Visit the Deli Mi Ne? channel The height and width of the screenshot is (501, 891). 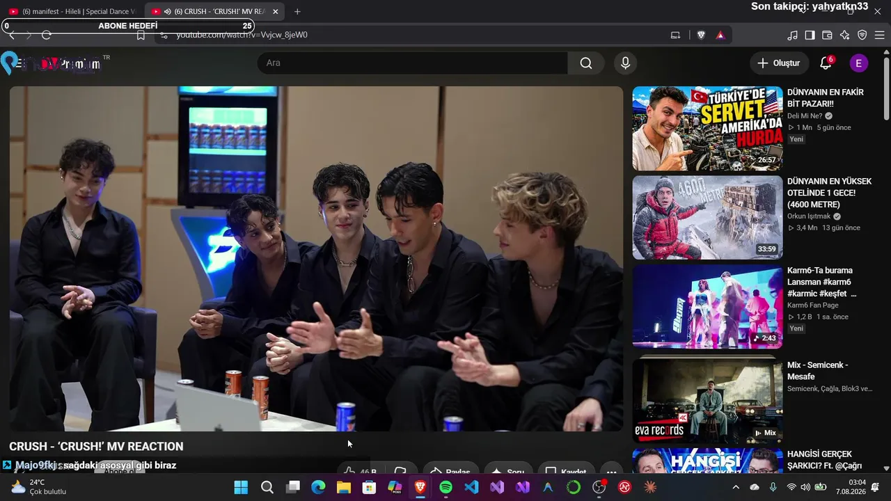tap(805, 116)
